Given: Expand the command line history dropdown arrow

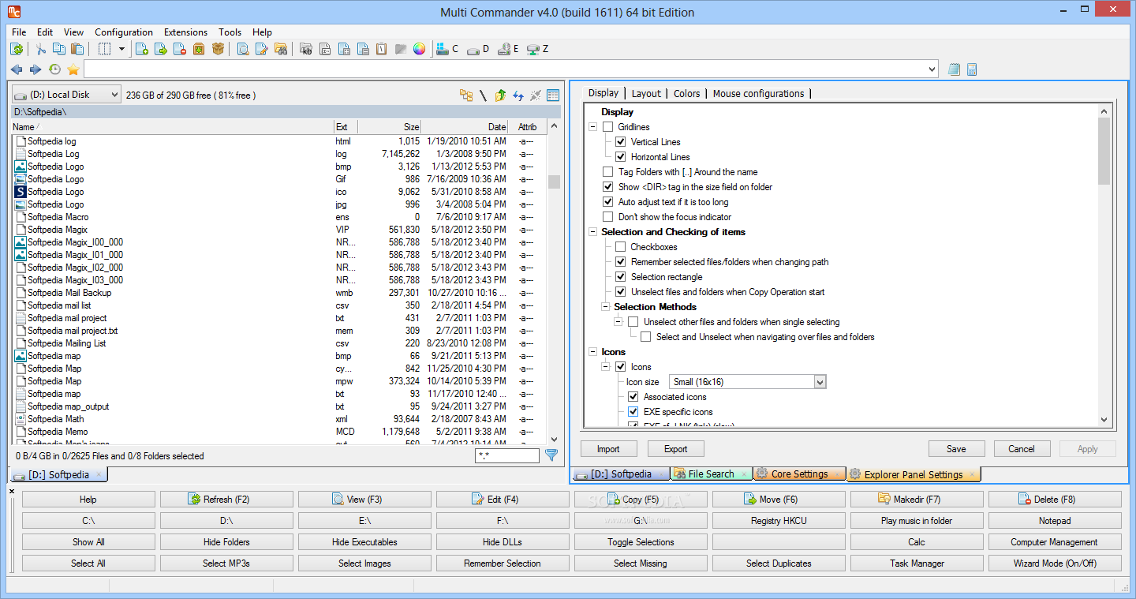Looking at the screenshot, I should [x=932, y=69].
